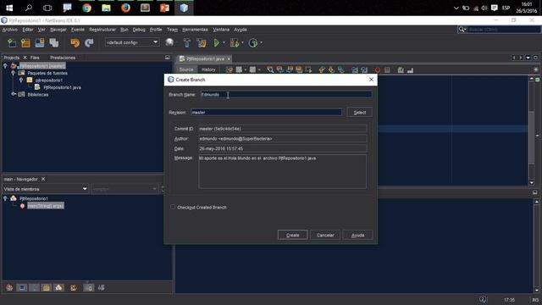Click the globe browser icon in toolbar
This screenshot has width=542, height=305.
point(169,42)
